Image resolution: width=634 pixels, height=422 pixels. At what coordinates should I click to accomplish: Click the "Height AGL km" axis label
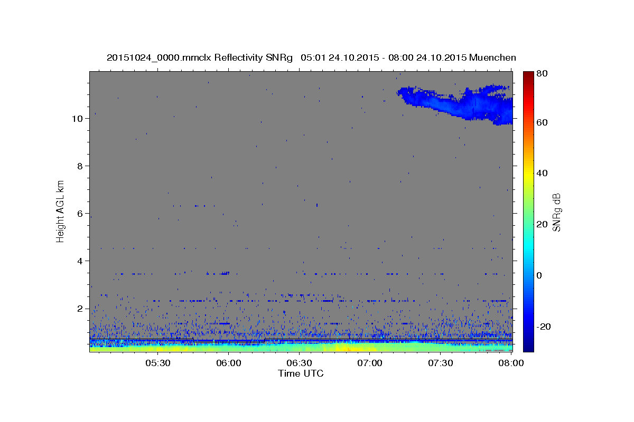point(61,212)
